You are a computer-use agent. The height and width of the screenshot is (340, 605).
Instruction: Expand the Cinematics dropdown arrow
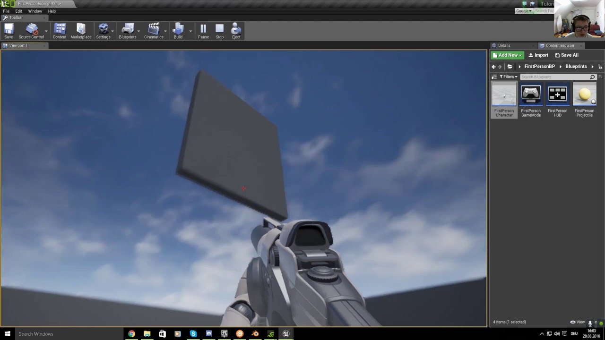tap(165, 31)
